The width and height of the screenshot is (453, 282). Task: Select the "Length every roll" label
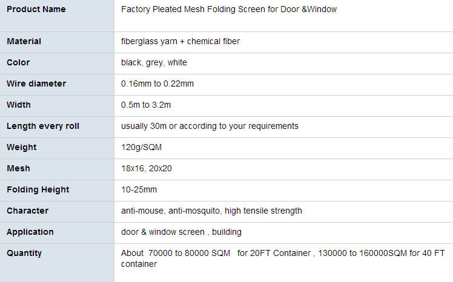point(43,126)
